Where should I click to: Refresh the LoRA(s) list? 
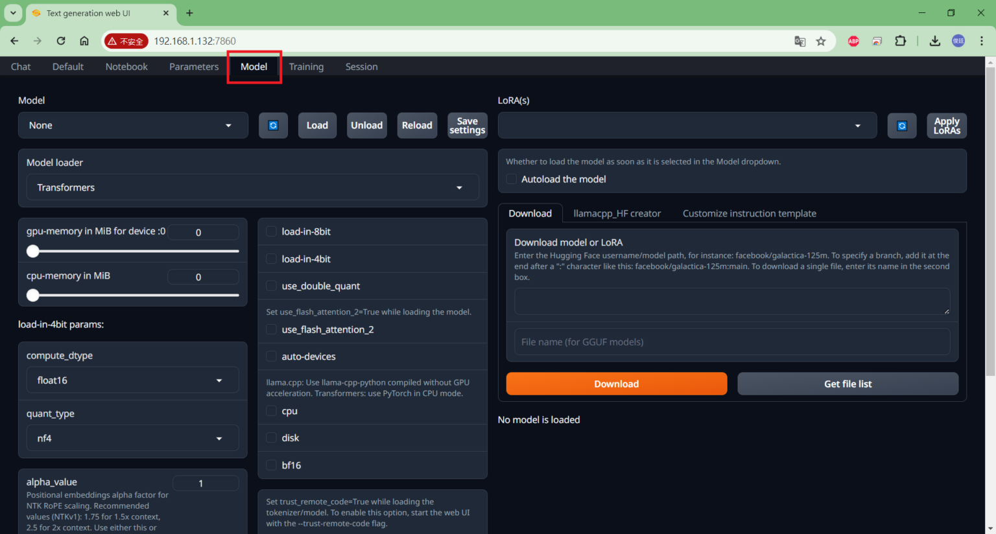click(x=902, y=125)
